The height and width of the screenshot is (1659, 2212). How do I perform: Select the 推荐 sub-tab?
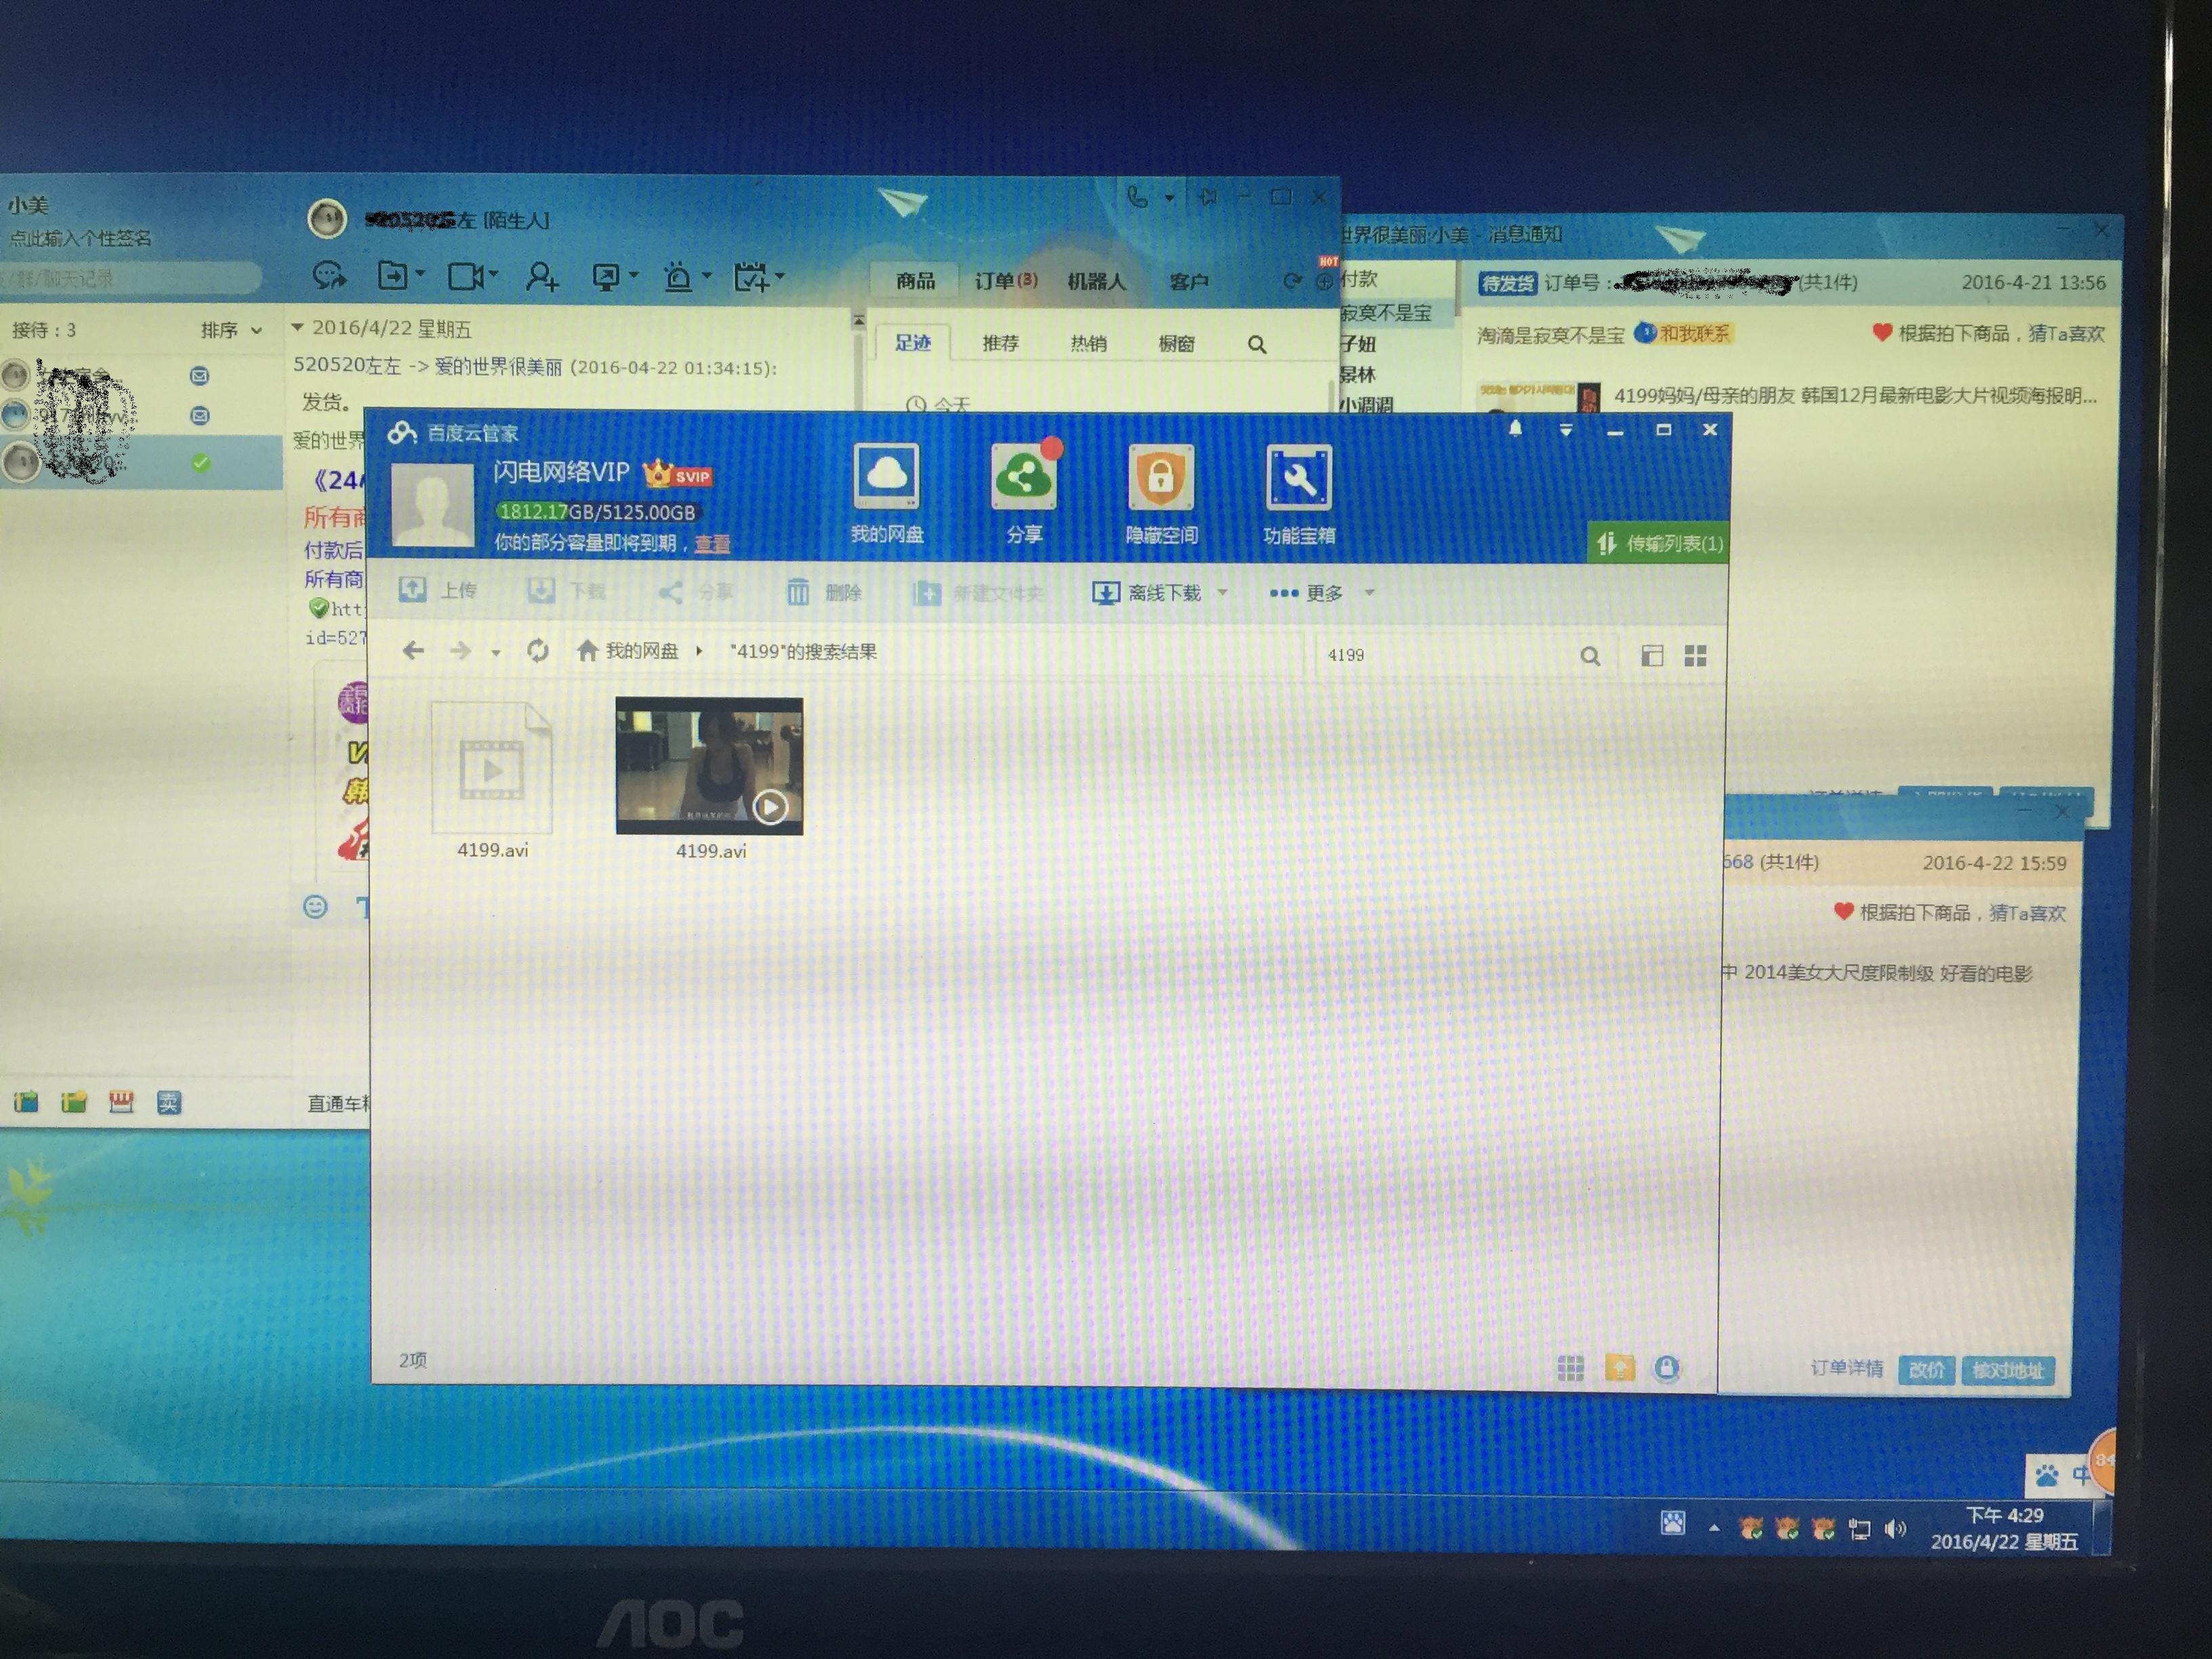[1000, 343]
